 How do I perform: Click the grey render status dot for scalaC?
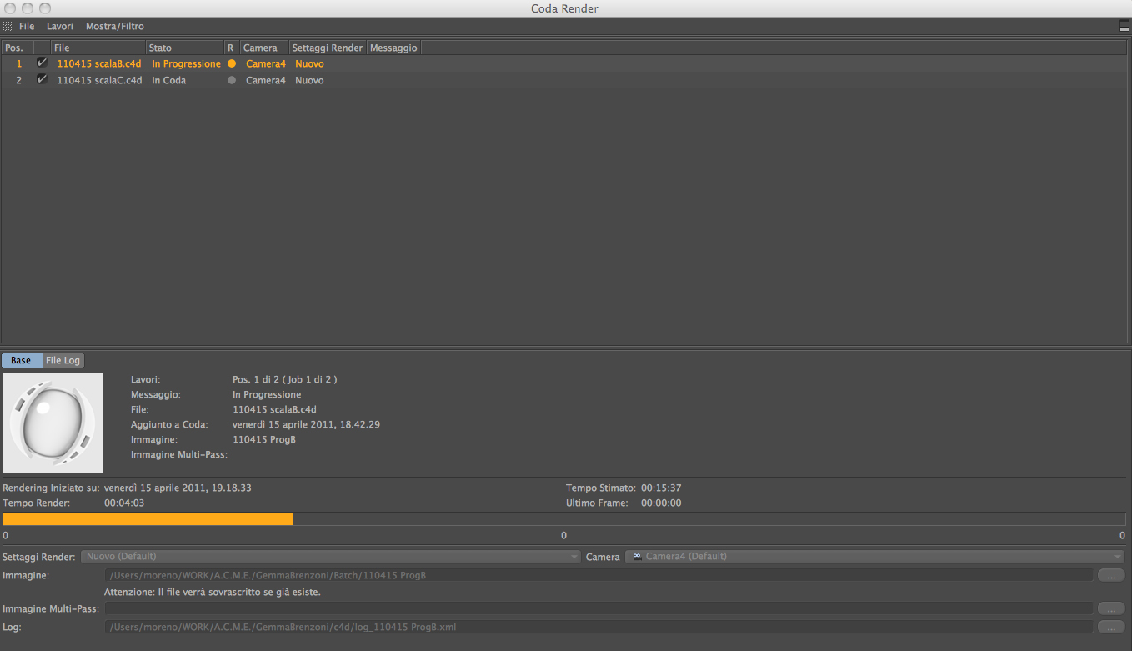click(232, 80)
